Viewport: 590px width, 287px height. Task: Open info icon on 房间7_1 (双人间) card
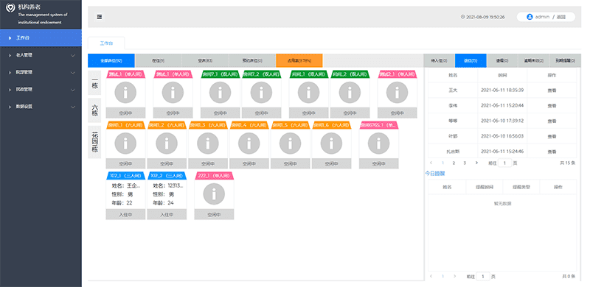pyautogui.click(x=220, y=93)
